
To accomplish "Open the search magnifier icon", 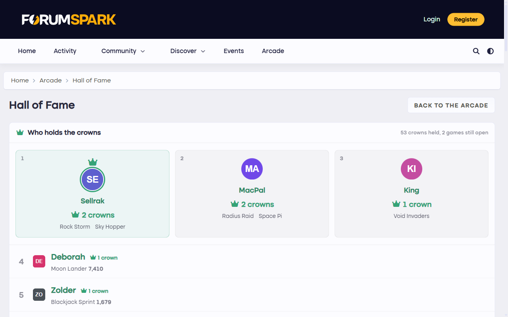I will click(x=476, y=51).
